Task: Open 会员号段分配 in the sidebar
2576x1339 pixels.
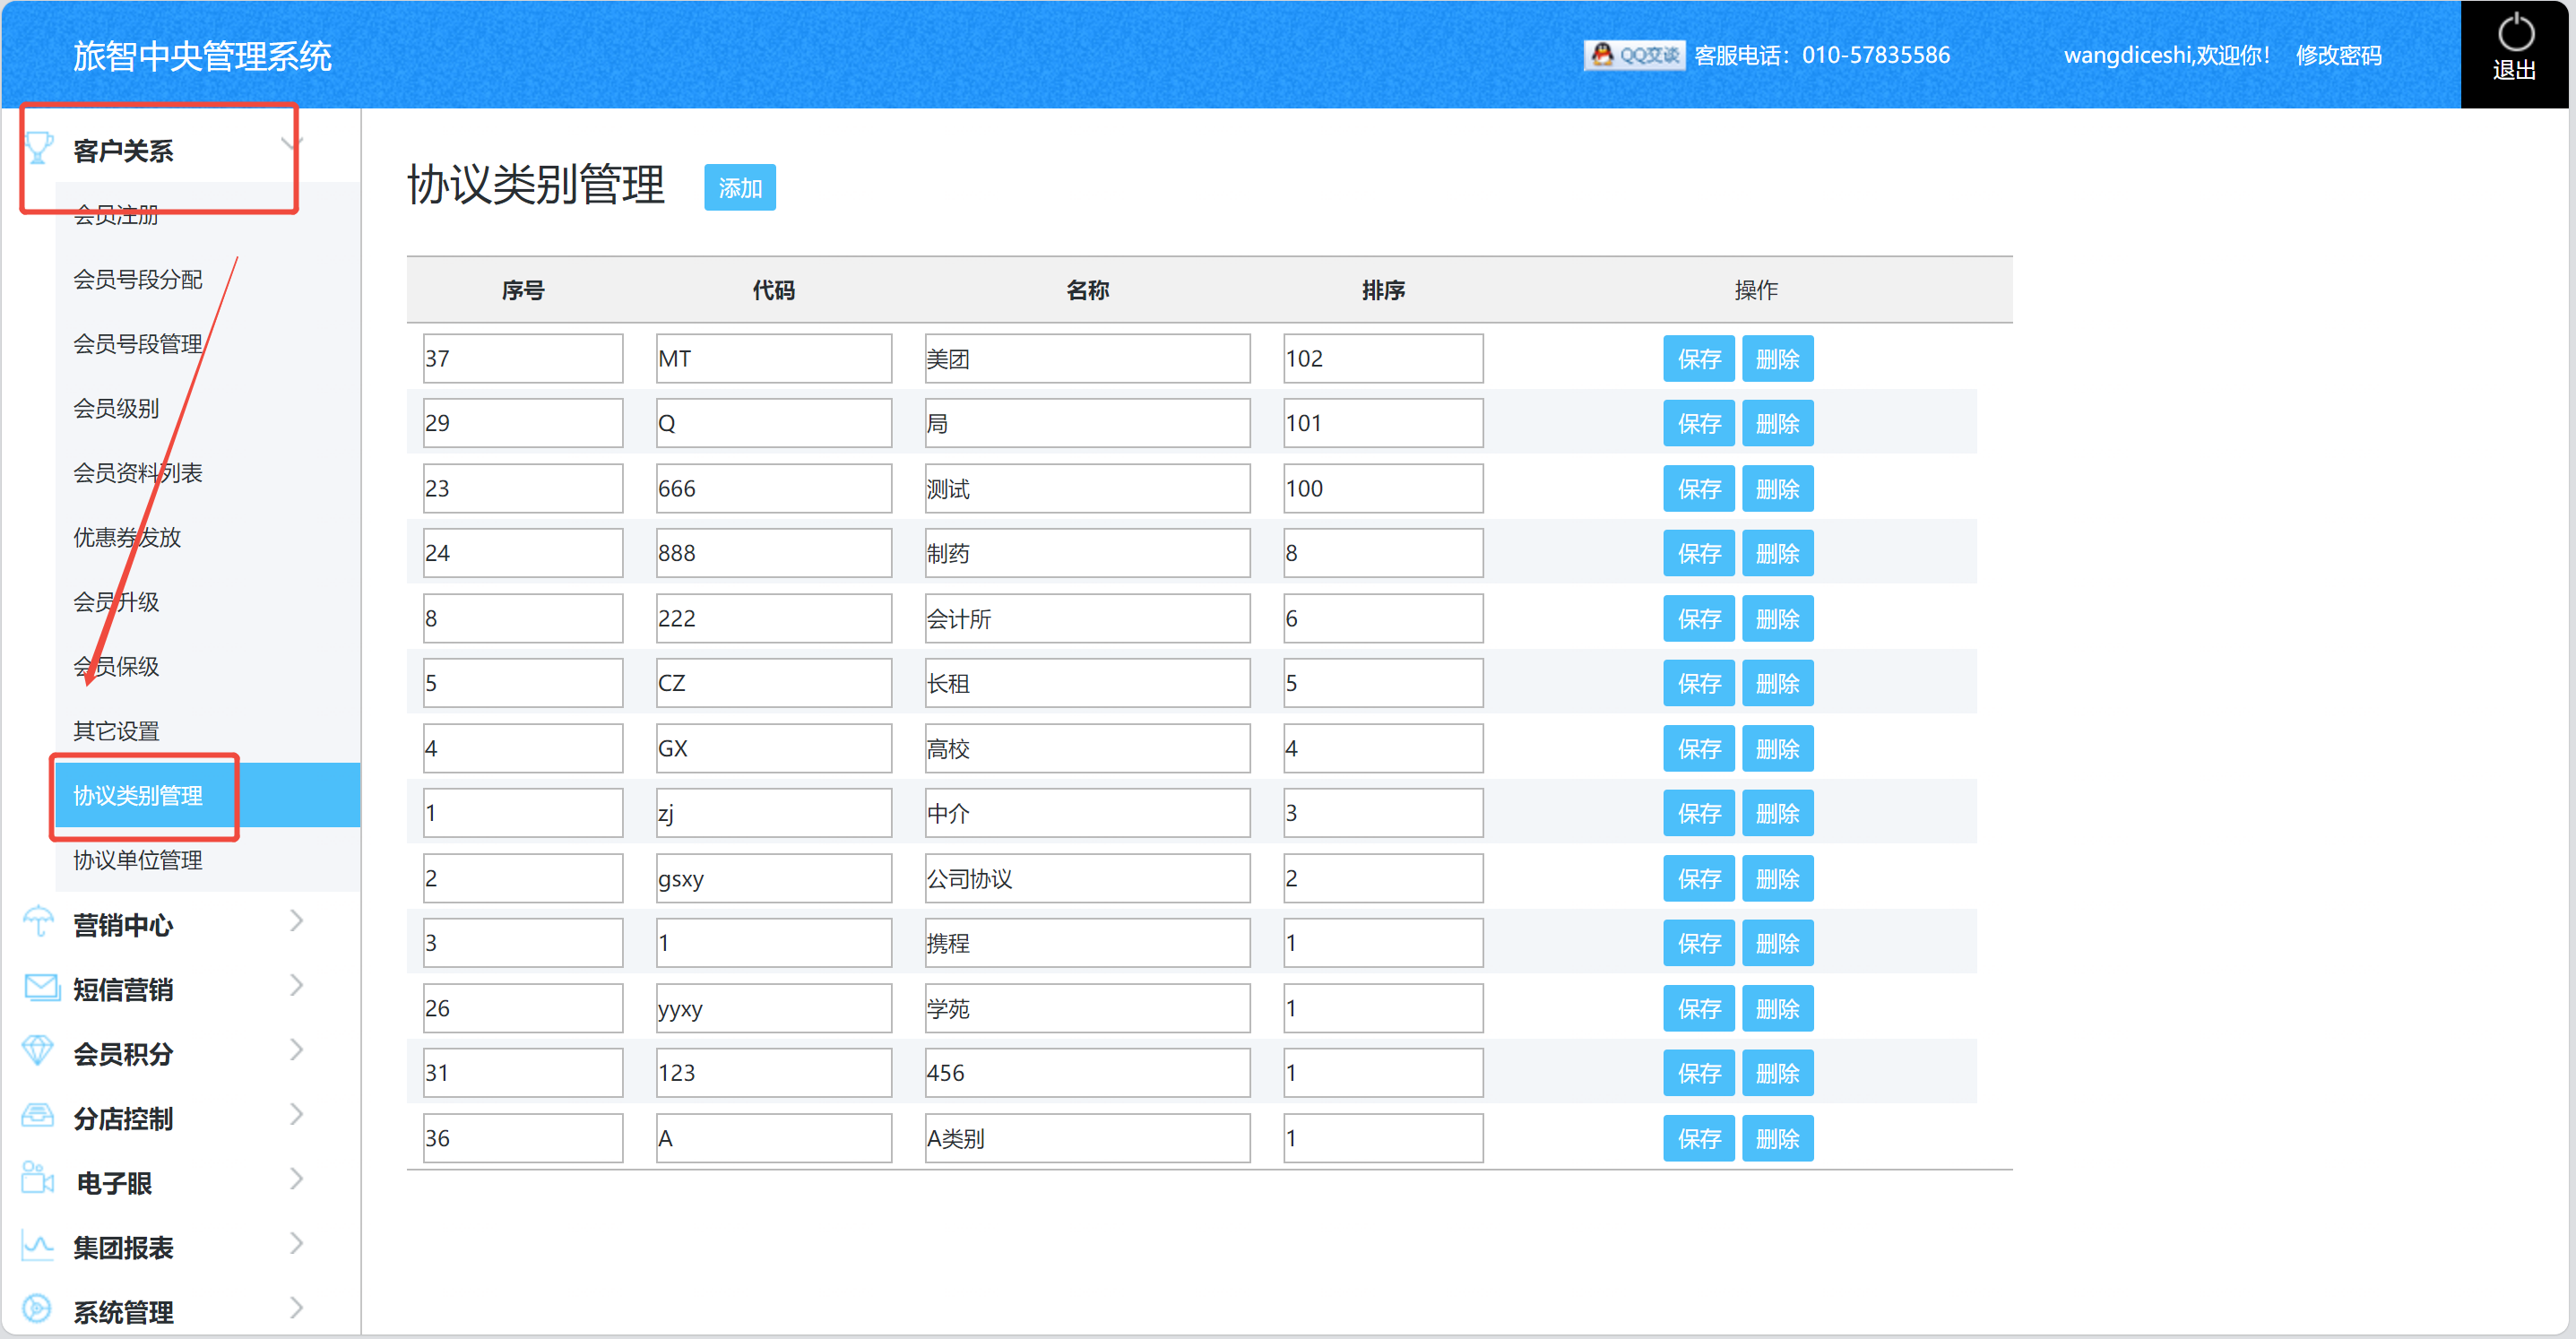Action: point(138,280)
